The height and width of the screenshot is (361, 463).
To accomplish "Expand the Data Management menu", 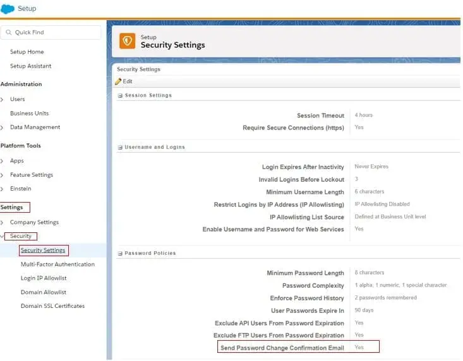I will pyautogui.click(x=3, y=127).
